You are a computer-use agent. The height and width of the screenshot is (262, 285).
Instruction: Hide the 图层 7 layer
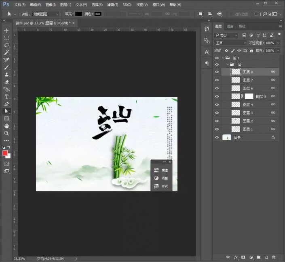[x=217, y=80]
